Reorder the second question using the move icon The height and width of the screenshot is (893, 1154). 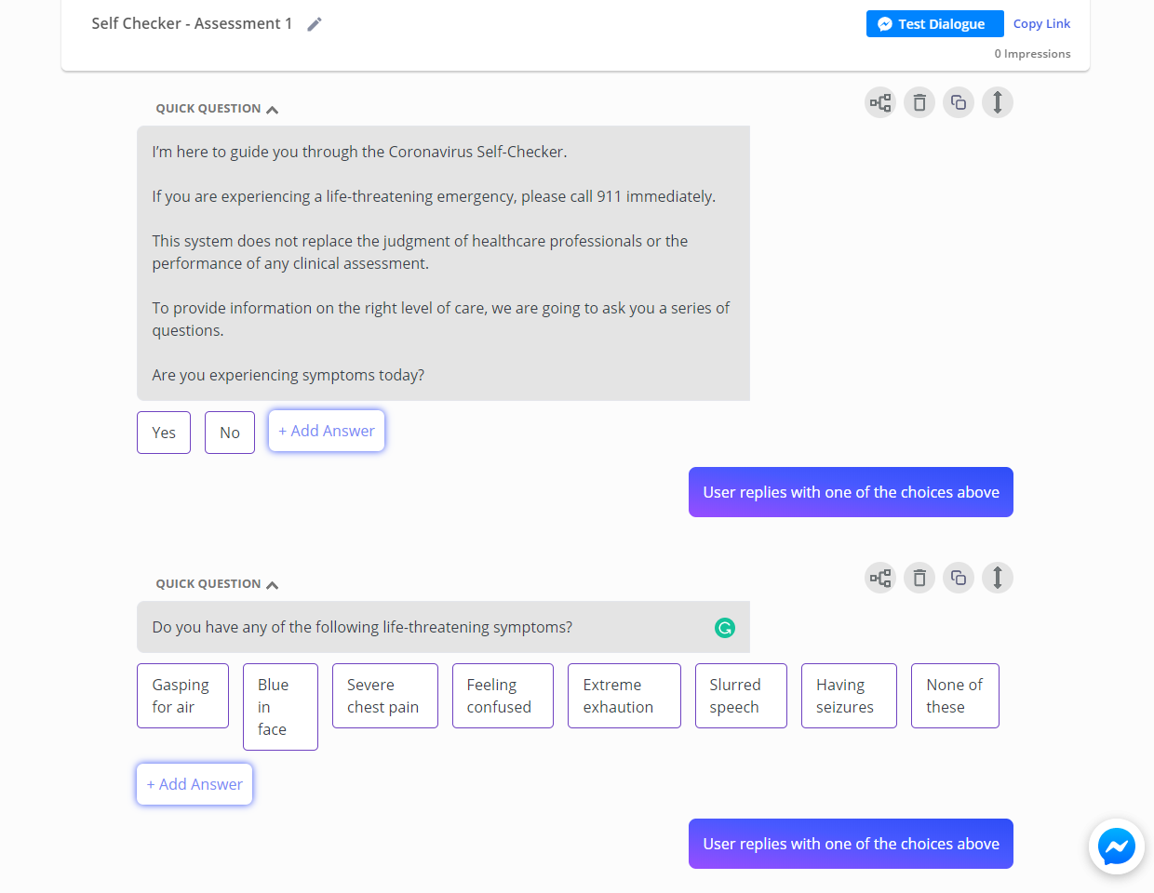tap(997, 578)
